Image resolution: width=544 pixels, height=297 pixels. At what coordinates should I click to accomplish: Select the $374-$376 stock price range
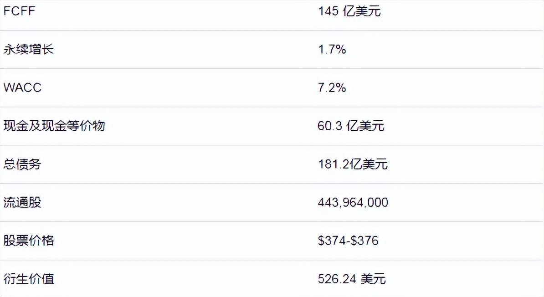click(x=348, y=240)
